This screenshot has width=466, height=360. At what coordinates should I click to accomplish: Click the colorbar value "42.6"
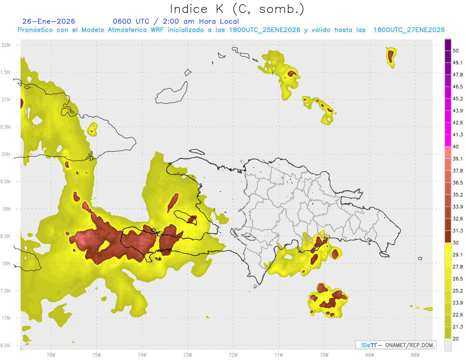click(458, 123)
